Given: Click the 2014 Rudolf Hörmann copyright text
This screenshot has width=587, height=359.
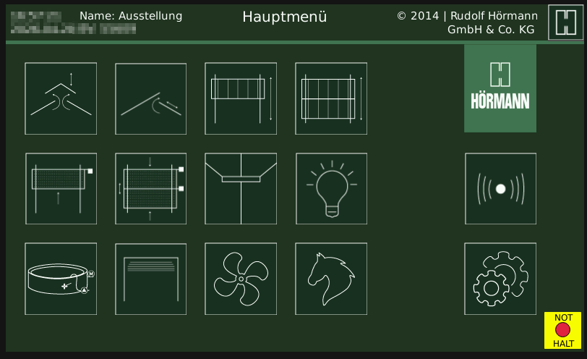Looking at the screenshot, I should click(x=467, y=22).
